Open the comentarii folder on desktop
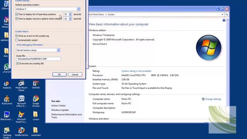247x139 pixels. [x=36, y=132]
